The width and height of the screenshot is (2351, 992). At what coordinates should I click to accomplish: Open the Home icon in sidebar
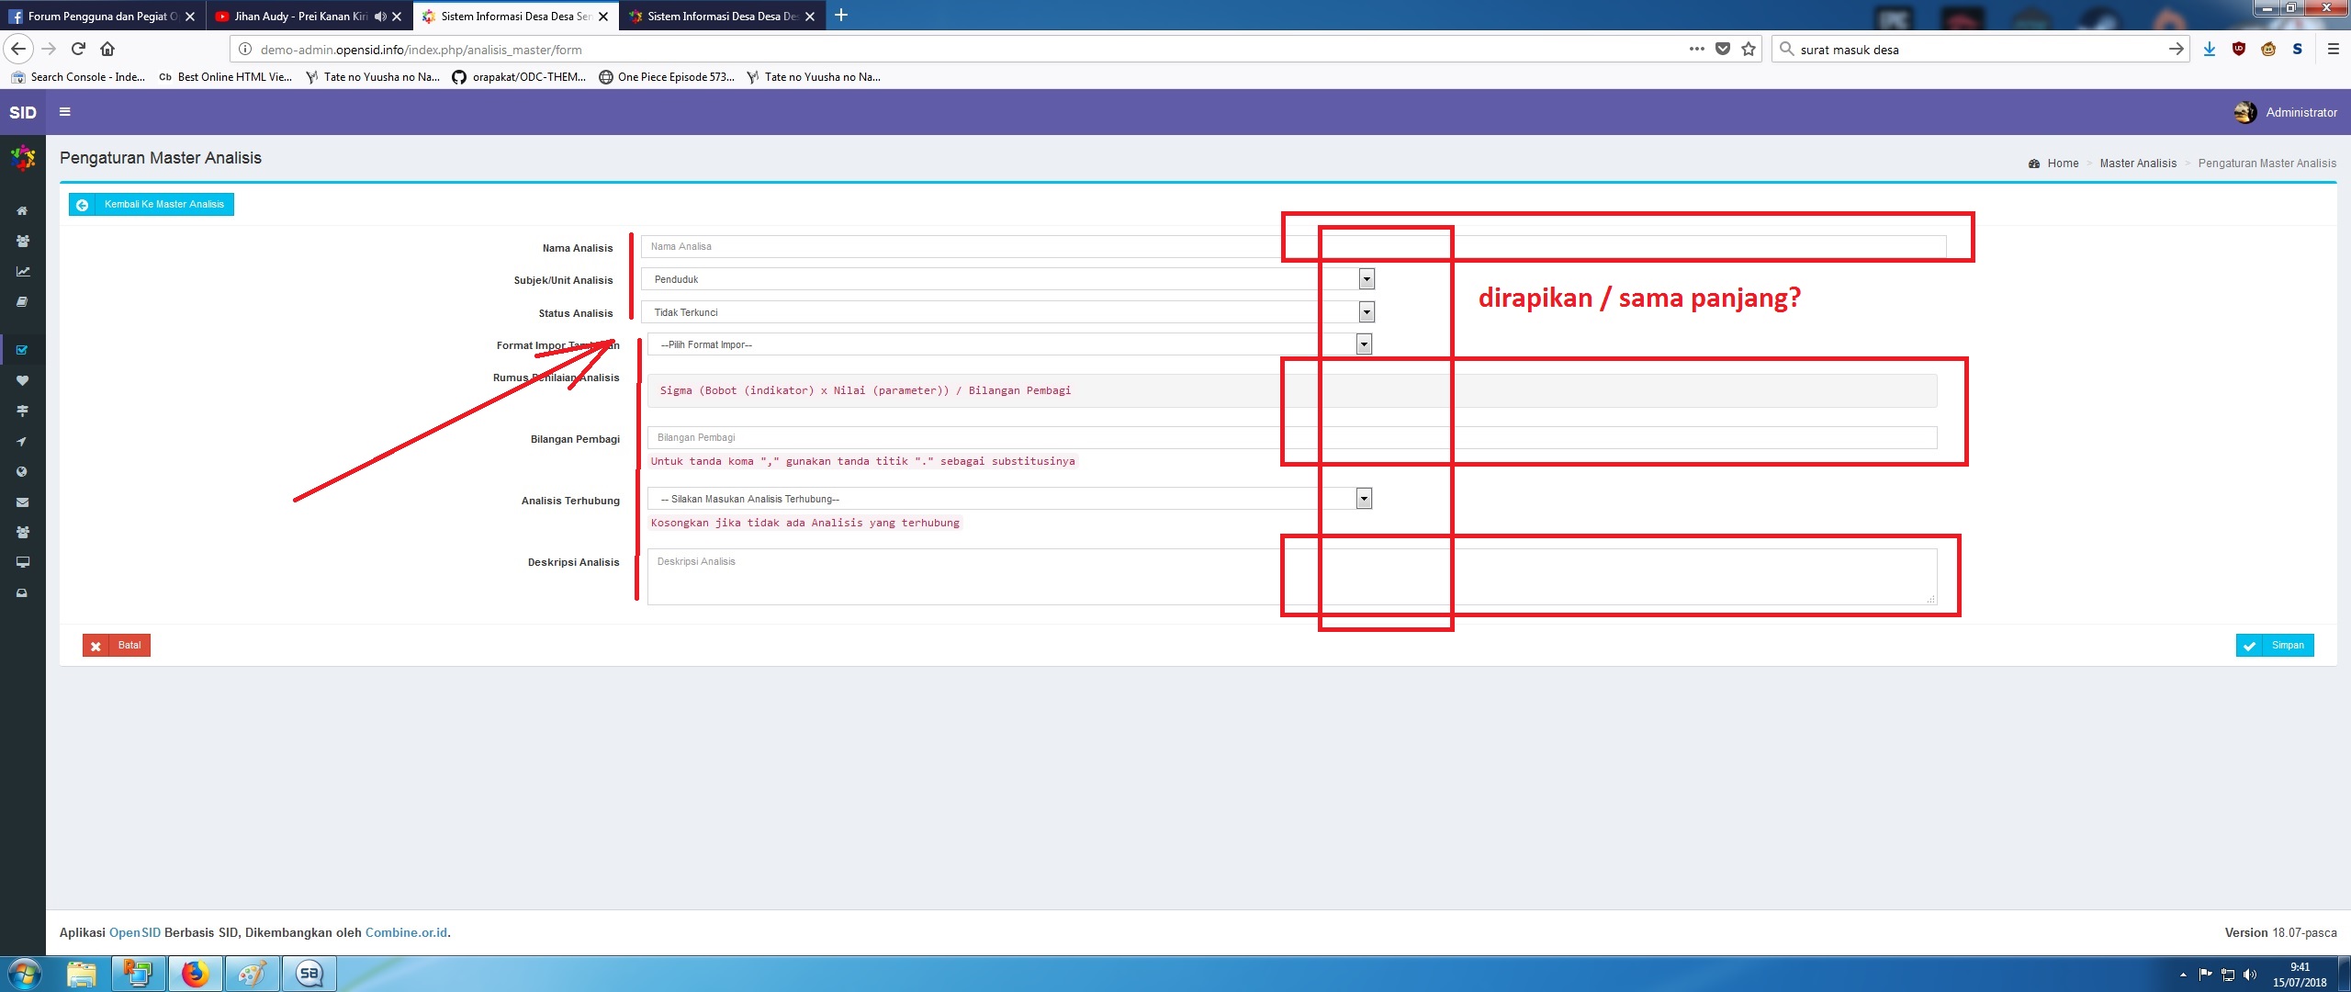(x=22, y=211)
